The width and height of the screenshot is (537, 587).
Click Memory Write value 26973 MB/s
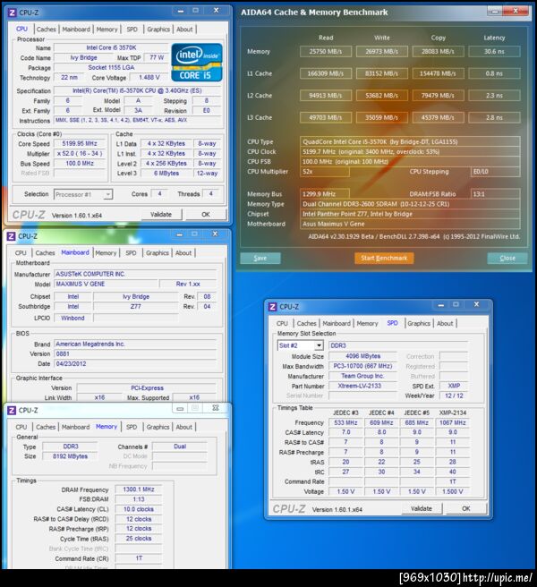pyautogui.click(x=381, y=52)
